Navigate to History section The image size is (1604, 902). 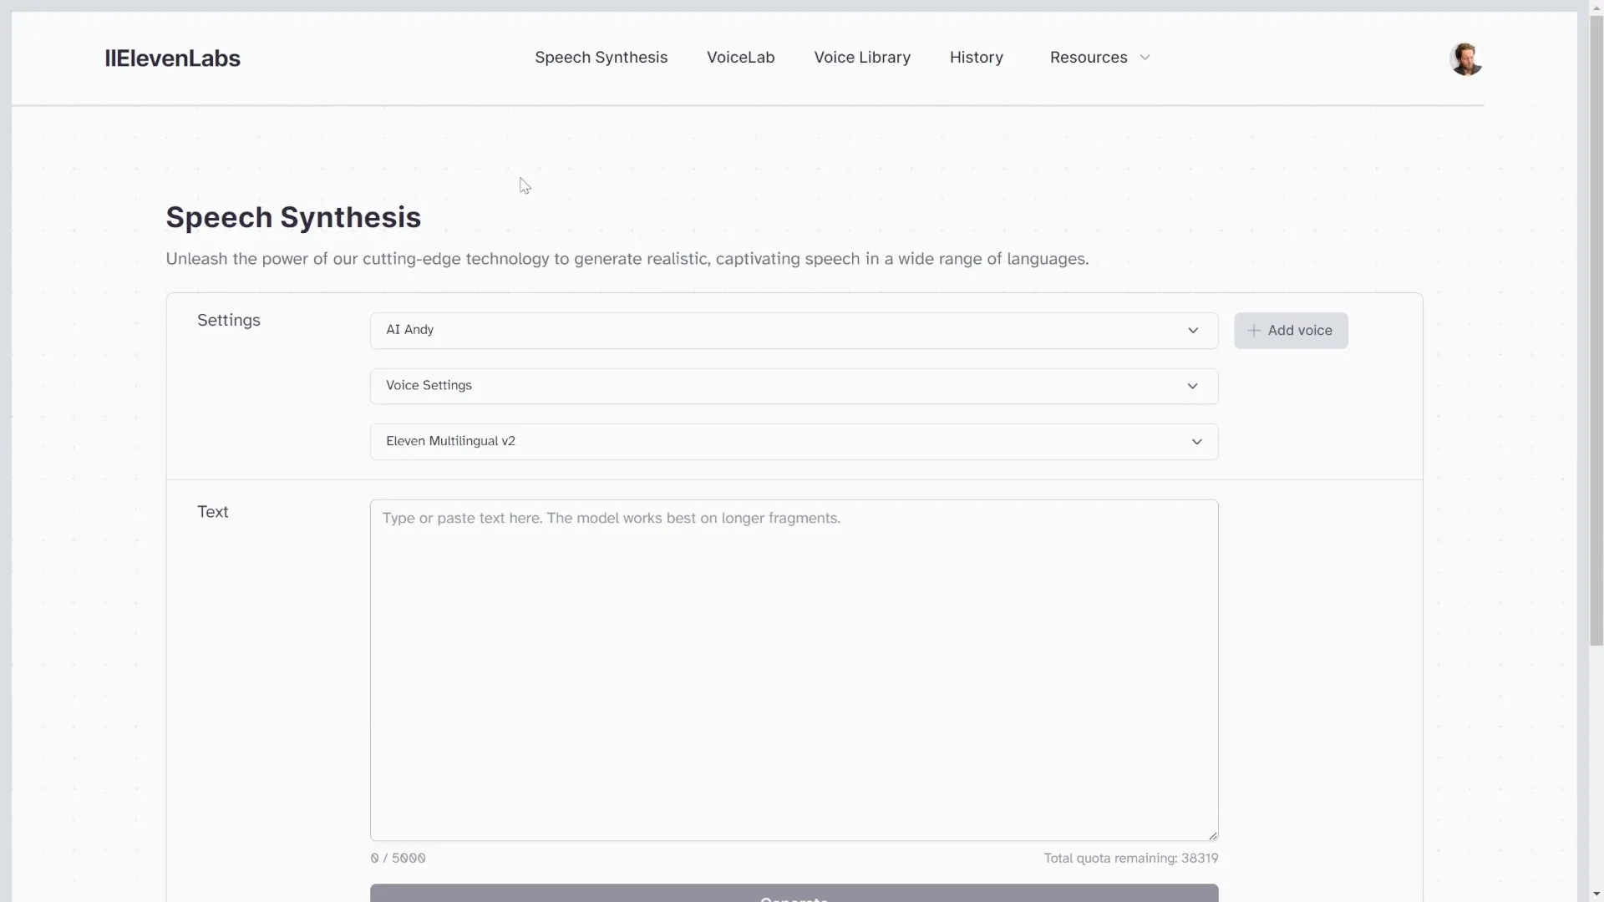point(976,58)
